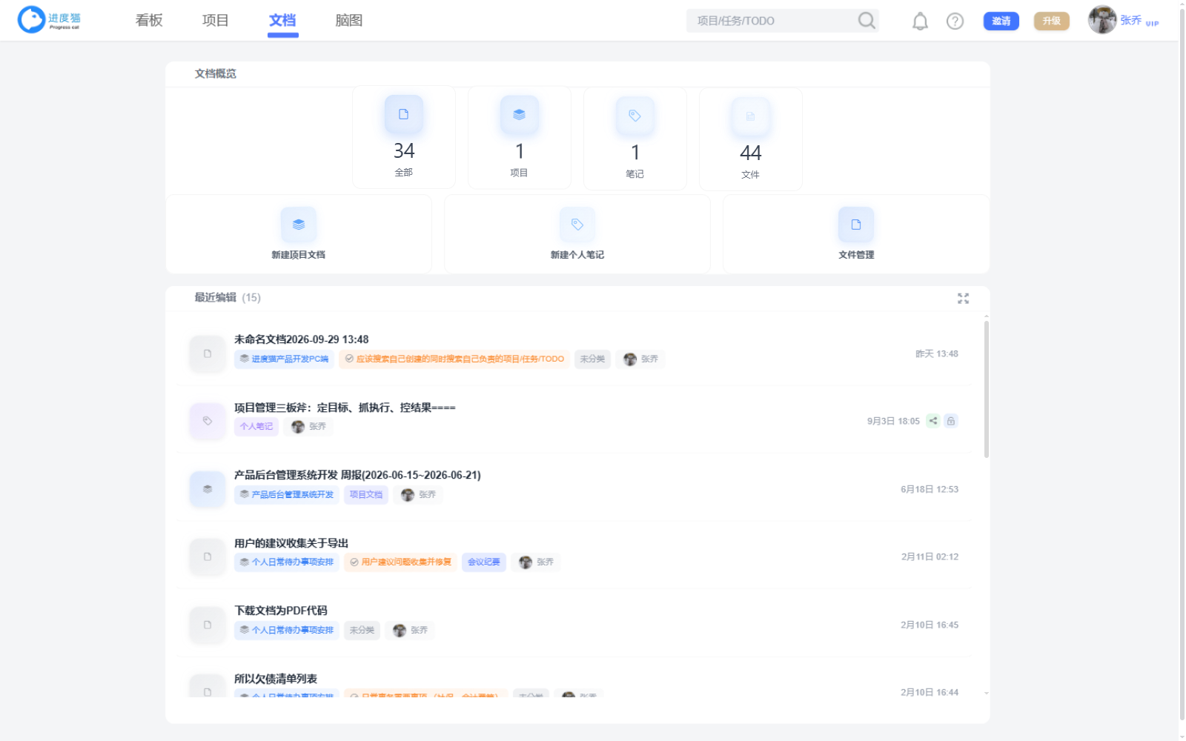
Task: Open 所以欠债清单列表 document
Action: pyautogui.click(x=276, y=679)
